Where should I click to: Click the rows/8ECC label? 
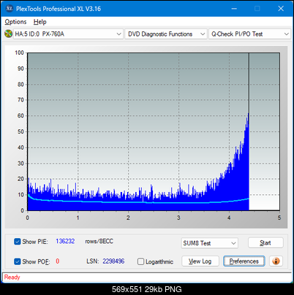(99, 241)
